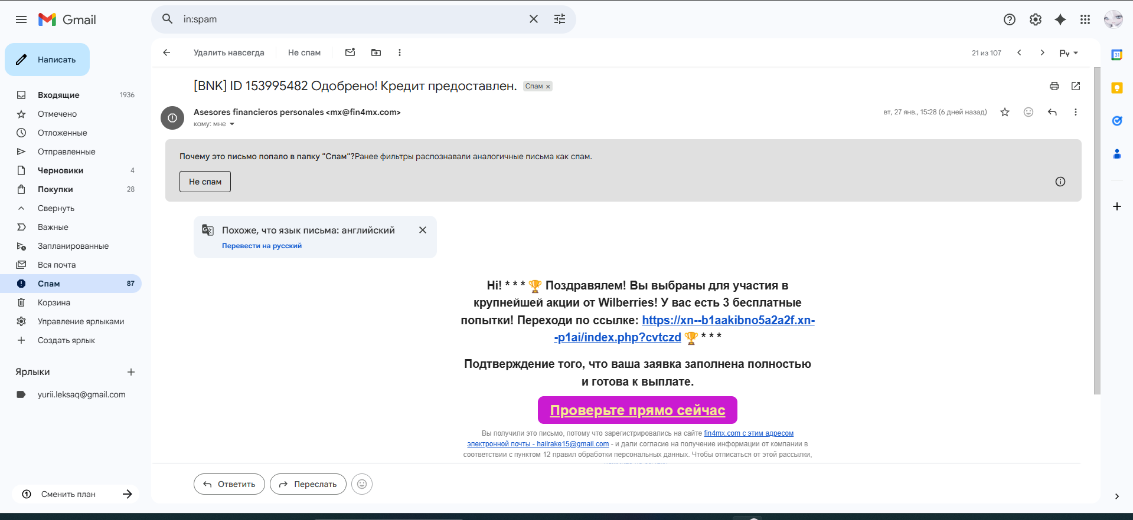
Task: Add emoji reaction next to Переслать
Action: (x=362, y=484)
